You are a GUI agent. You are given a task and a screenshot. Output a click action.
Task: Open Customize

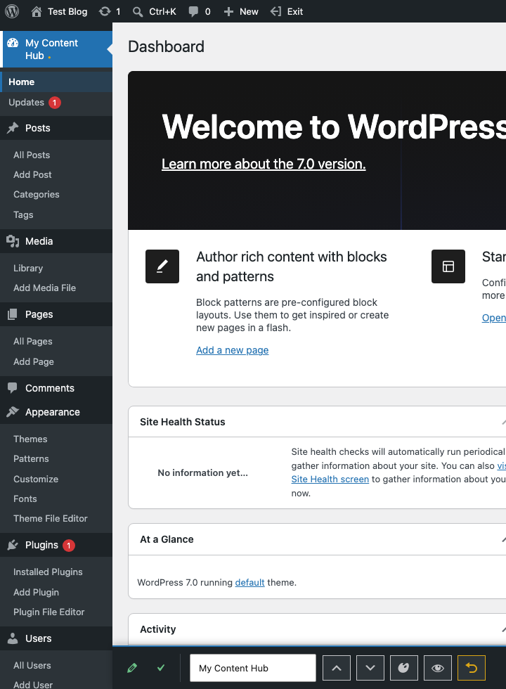pyautogui.click(x=36, y=479)
